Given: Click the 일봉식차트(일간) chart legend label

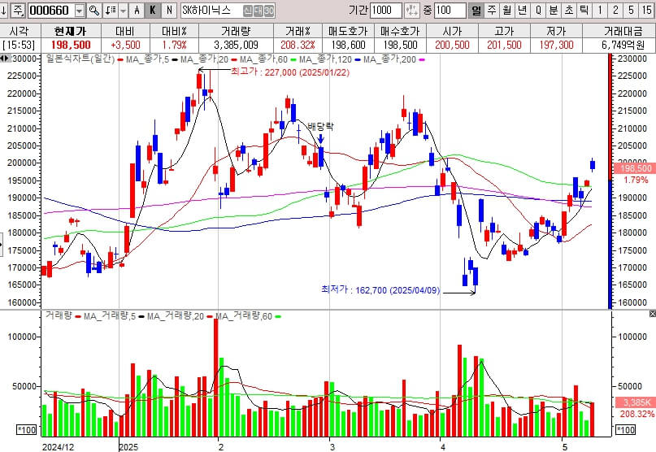Looking at the screenshot, I should 80,59.
